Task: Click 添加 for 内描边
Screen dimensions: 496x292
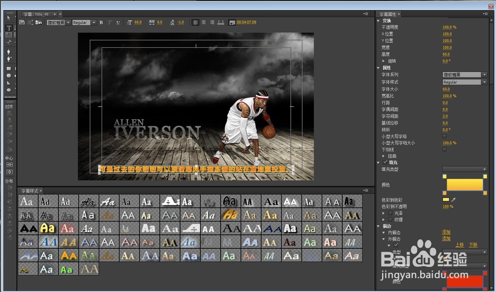Action: (446, 232)
